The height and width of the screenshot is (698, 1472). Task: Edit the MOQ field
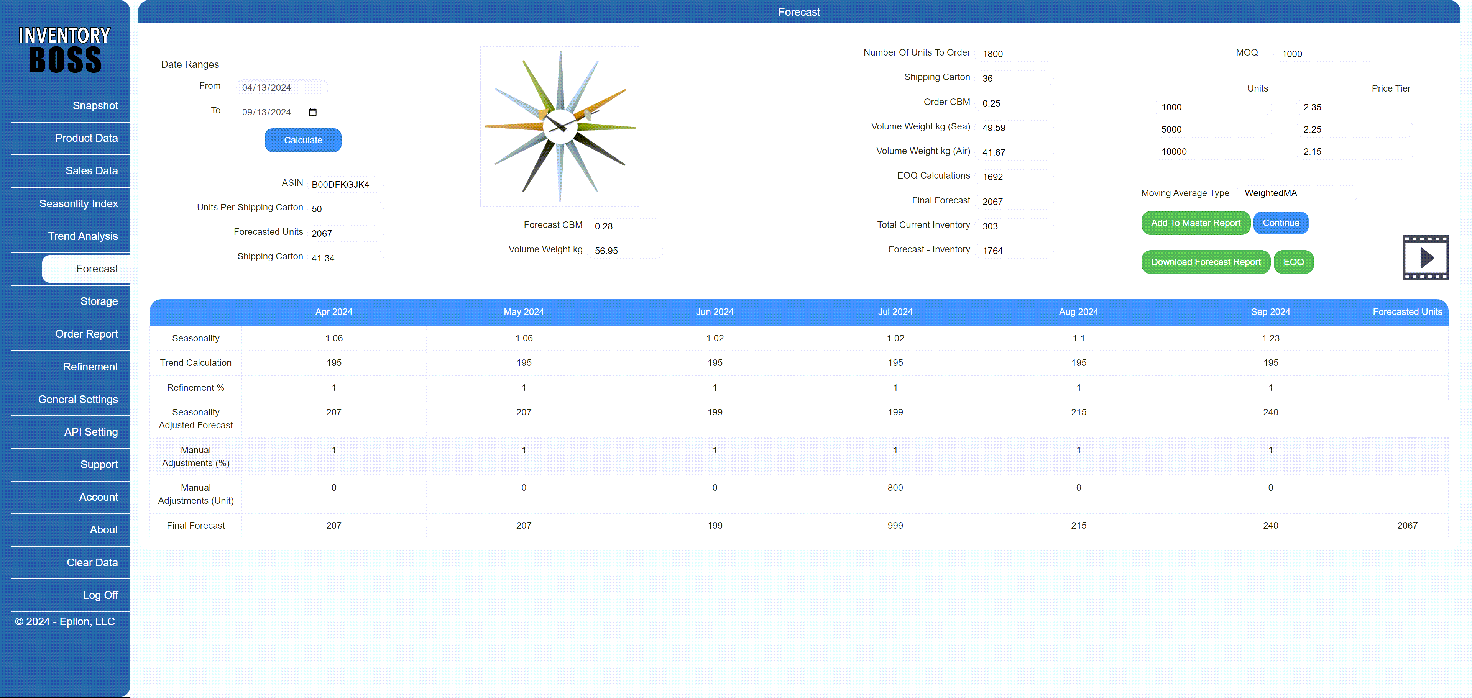1324,54
